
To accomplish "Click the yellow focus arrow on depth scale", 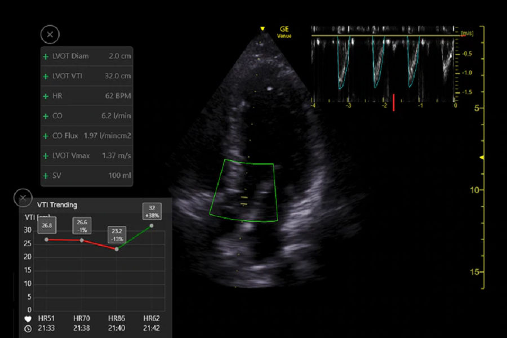I will coord(481,158).
